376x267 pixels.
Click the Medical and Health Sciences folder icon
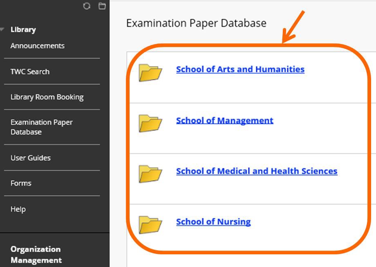tap(150, 174)
